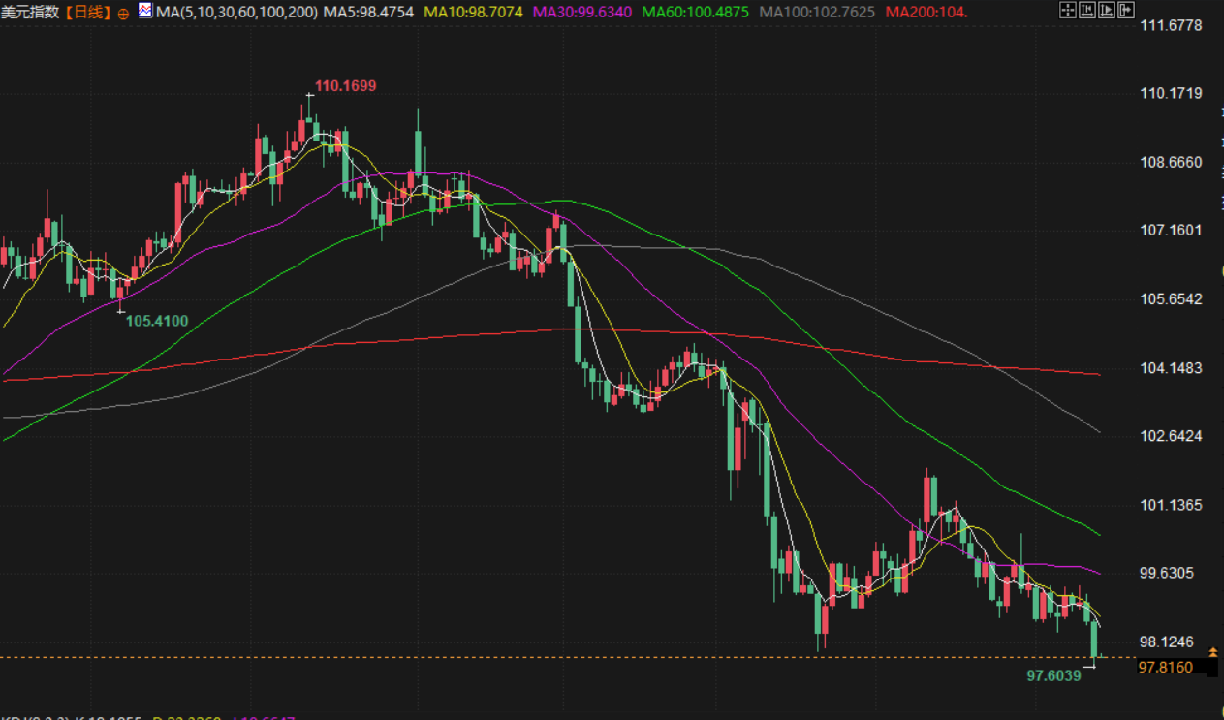Click the orange circled-plus icon beside 日线

click(123, 14)
